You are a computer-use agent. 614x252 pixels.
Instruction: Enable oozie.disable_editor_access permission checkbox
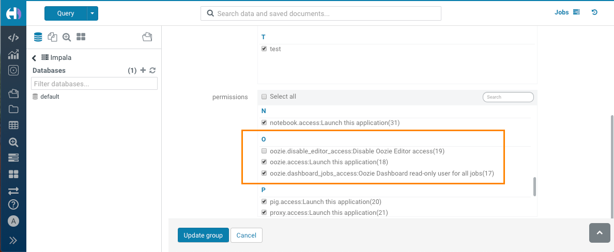pos(264,152)
